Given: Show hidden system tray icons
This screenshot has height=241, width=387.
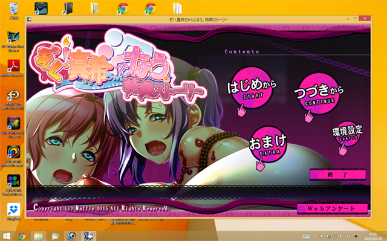Looking at the screenshot, I should click(x=315, y=237).
